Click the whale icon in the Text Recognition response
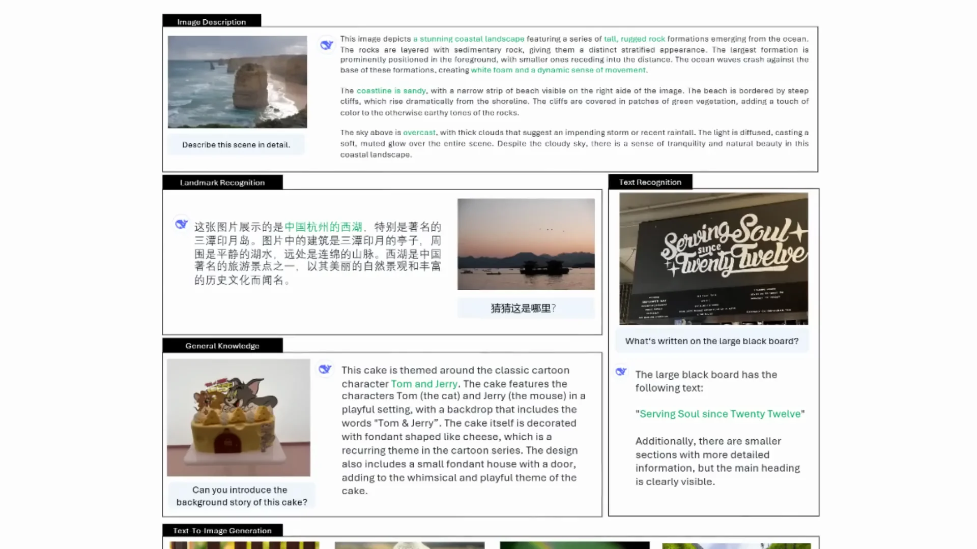Screen dimensions: 977x549 tap(621, 372)
